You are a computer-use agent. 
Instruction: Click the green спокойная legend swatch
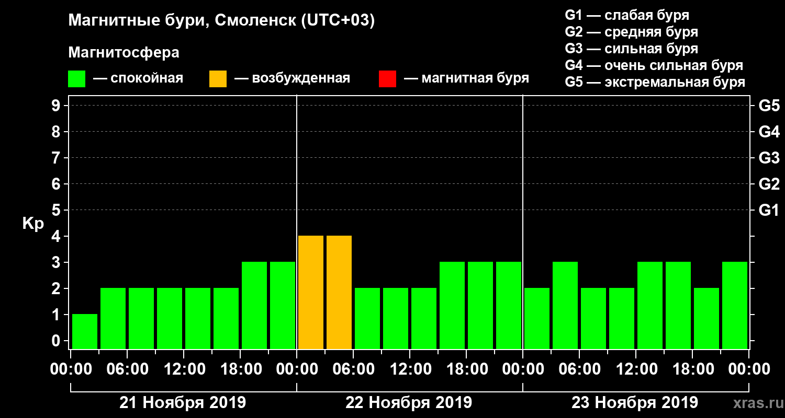click(76, 79)
